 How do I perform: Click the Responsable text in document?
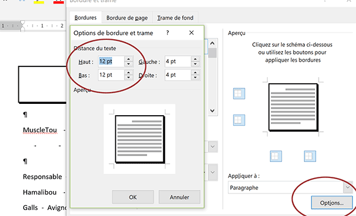point(43,177)
